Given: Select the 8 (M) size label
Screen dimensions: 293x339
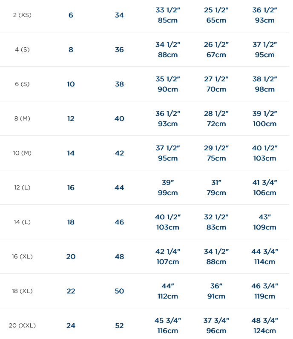Looking at the screenshot, I should coord(22,119).
